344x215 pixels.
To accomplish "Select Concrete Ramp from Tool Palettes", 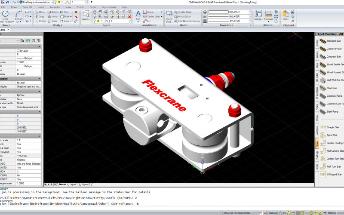I will click(331, 96).
